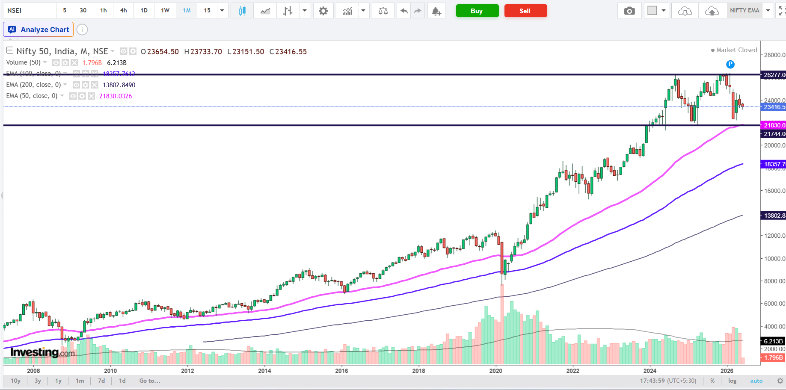Viewport: 786px width, 390px height.
Task: Open chart layout dropdown arrow
Action: click(x=664, y=11)
